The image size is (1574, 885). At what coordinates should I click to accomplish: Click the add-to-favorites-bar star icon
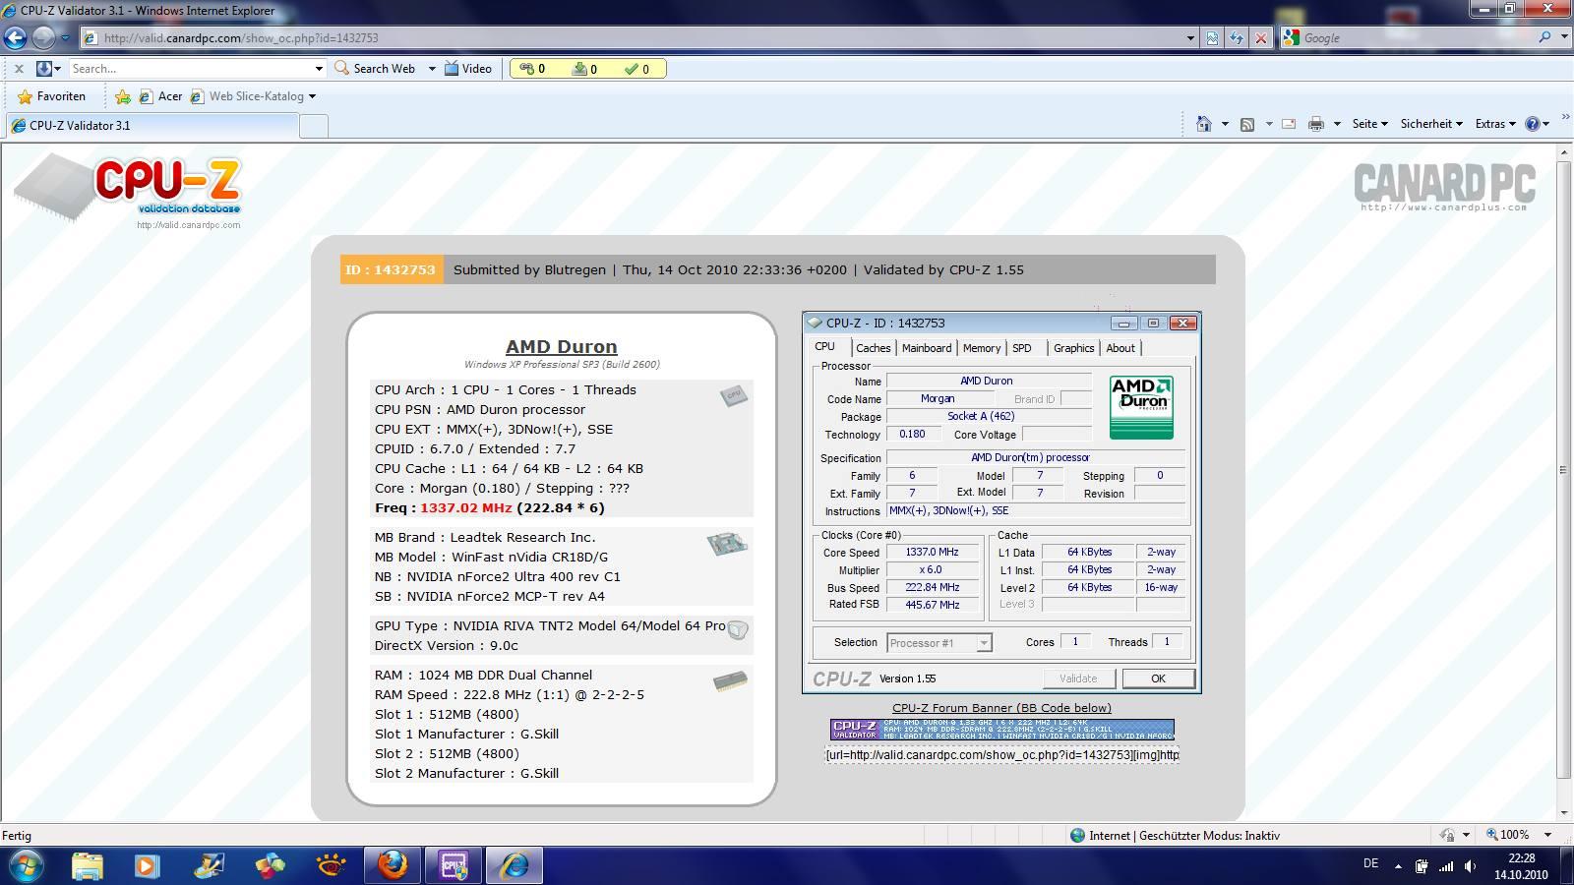pyautogui.click(x=123, y=96)
